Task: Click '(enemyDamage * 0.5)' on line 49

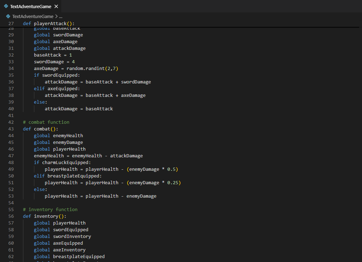Action: tap(153, 169)
